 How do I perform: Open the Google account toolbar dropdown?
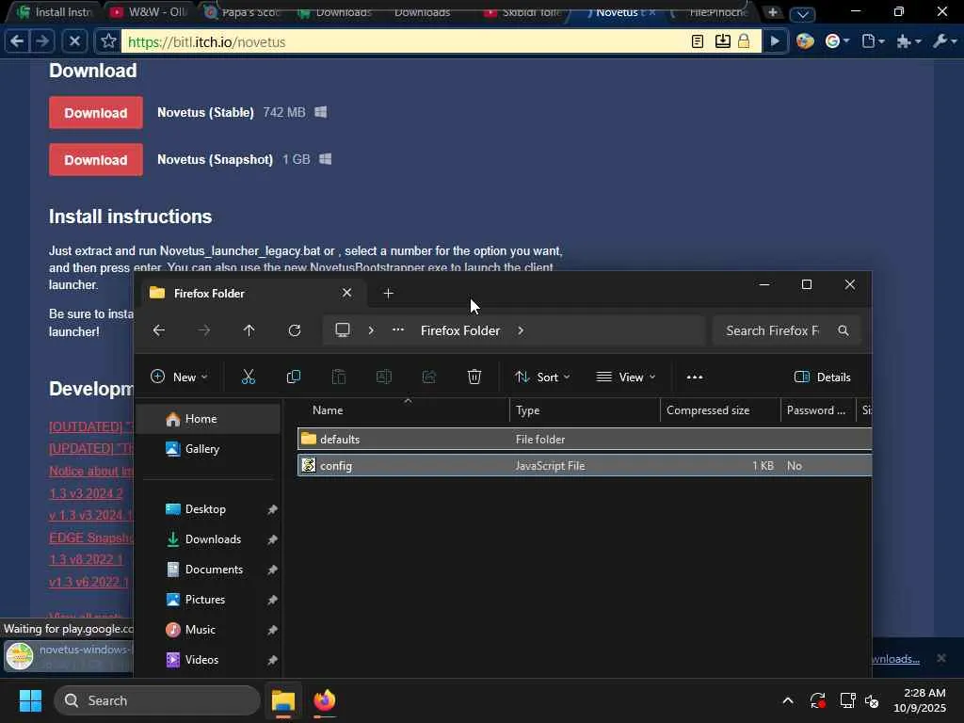837,41
